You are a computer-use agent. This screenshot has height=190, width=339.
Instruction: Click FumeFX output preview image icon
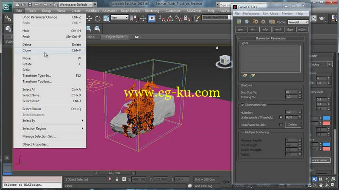(x=239, y=22)
